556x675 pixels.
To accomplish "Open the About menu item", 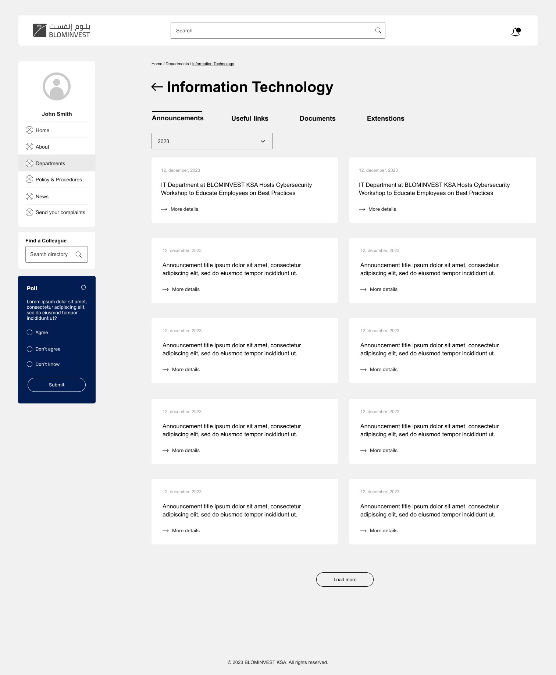I will (57, 146).
